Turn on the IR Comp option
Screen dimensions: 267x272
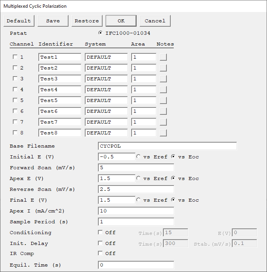(x=100, y=253)
